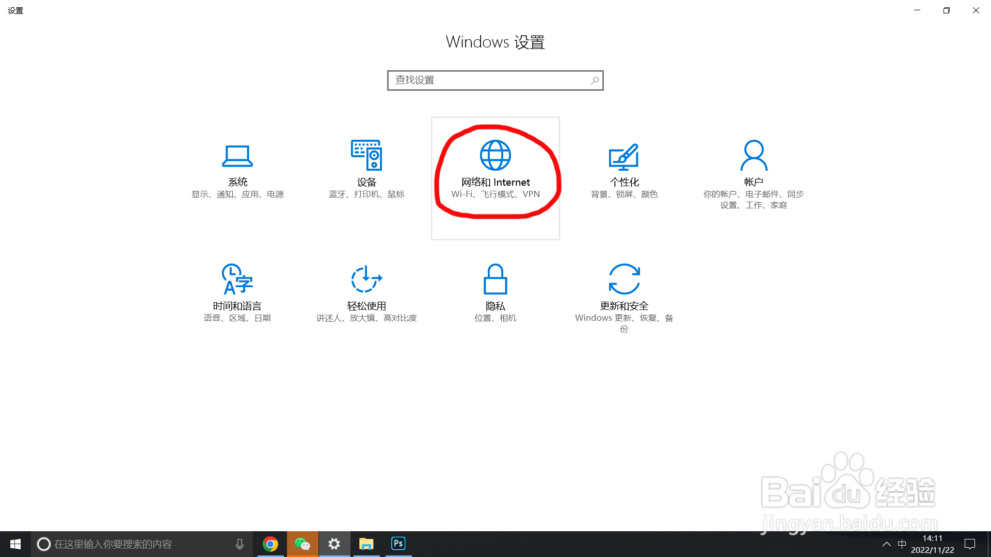Open the 网络和 Internet globe icon
Viewport: 991px width, 557px height.
point(495,155)
